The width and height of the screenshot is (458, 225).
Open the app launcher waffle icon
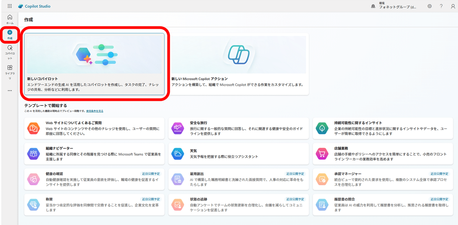click(x=10, y=6)
